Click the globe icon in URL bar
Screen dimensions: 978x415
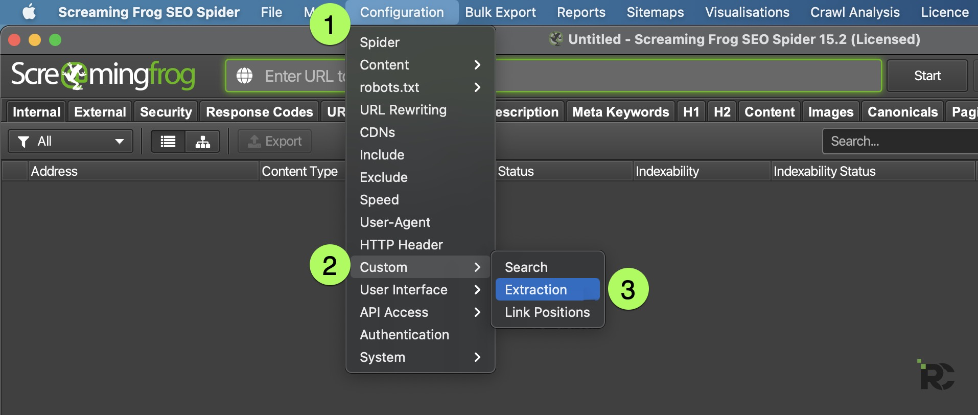click(x=244, y=76)
